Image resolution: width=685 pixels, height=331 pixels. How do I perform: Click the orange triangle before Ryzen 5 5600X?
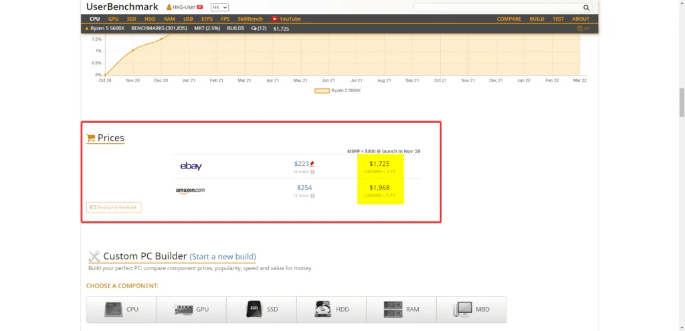pyautogui.click(x=86, y=28)
